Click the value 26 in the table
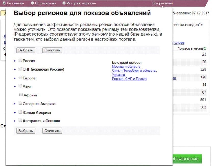Image resolution: width=214 pixels, height=166 pixels. pos(204,62)
